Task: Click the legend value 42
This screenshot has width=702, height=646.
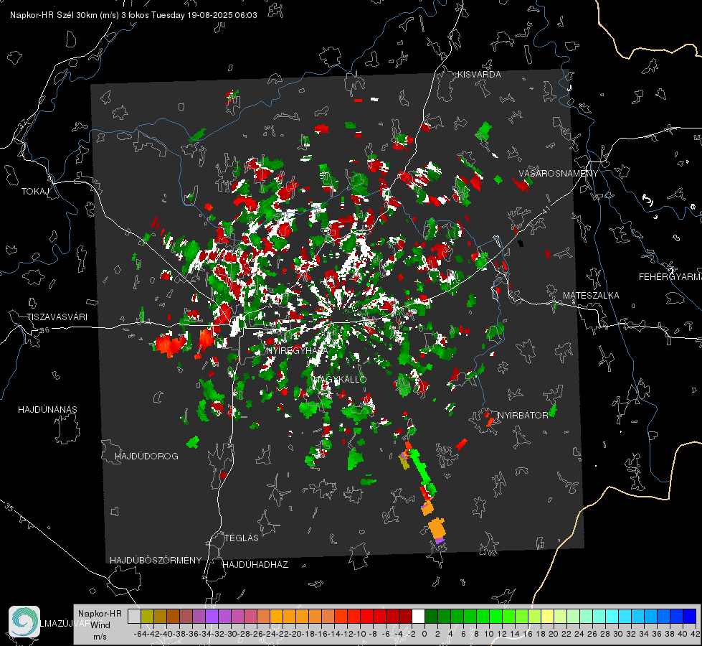Action: point(696,634)
